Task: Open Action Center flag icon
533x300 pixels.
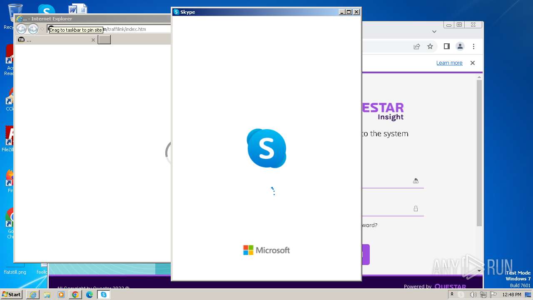Action: point(493,295)
